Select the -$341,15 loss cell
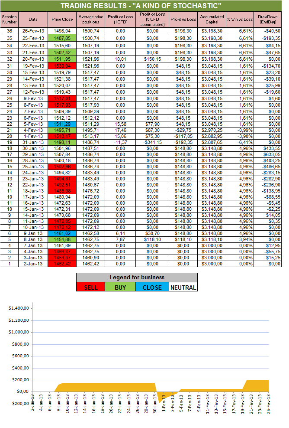This screenshot has height=428, width=289. [152, 142]
